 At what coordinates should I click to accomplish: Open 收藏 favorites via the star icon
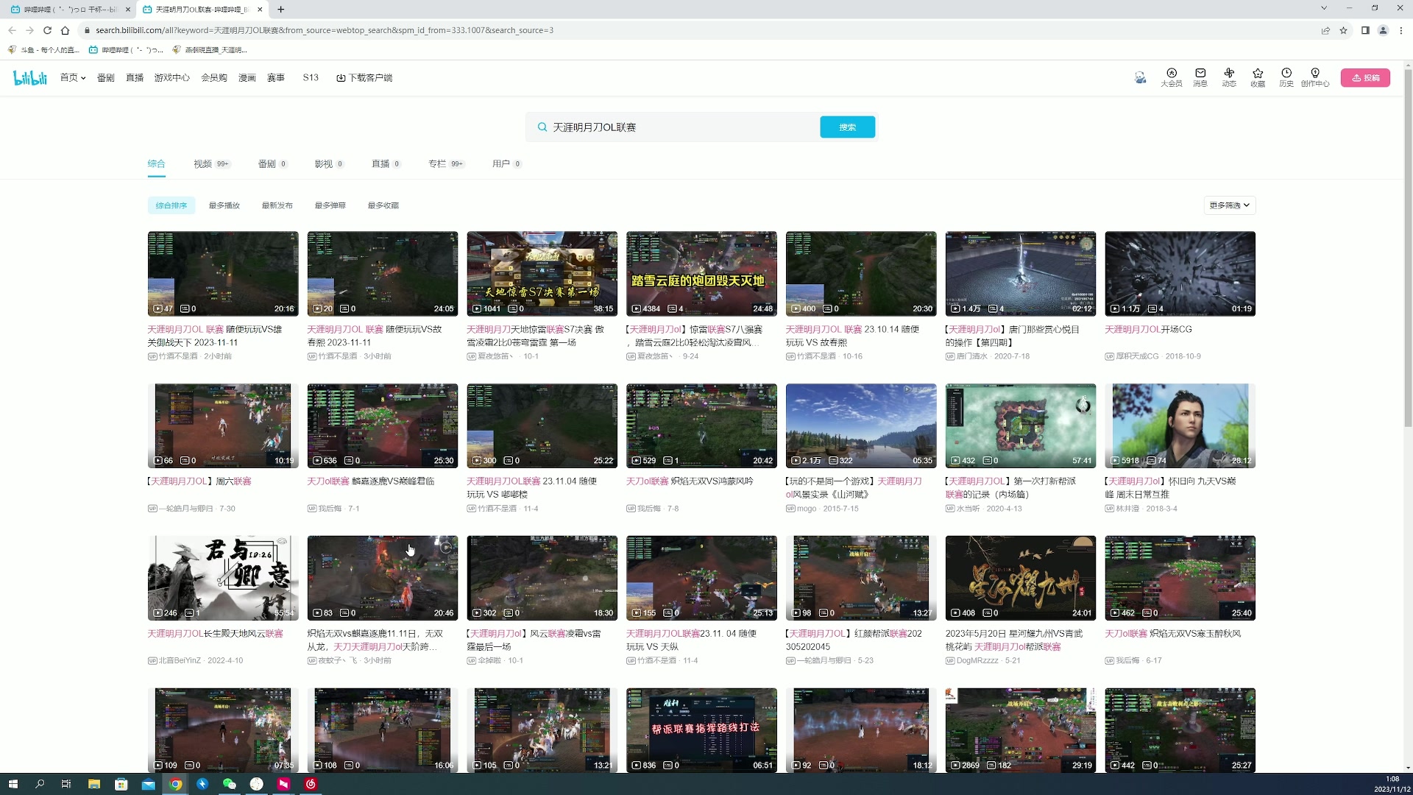(1257, 77)
